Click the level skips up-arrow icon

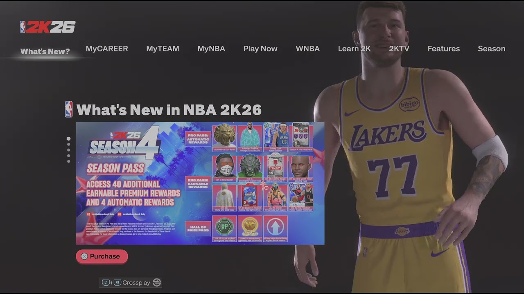tap(276, 226)
